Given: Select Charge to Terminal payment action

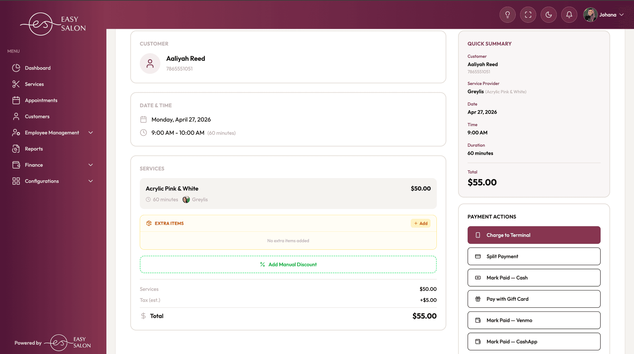Looking at the screenshot, I should point(534,235).
